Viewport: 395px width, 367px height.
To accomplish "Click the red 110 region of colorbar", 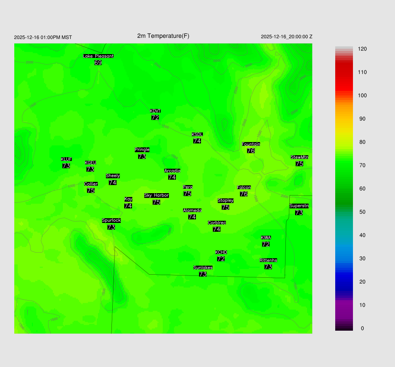I will [x=344, y=72].
